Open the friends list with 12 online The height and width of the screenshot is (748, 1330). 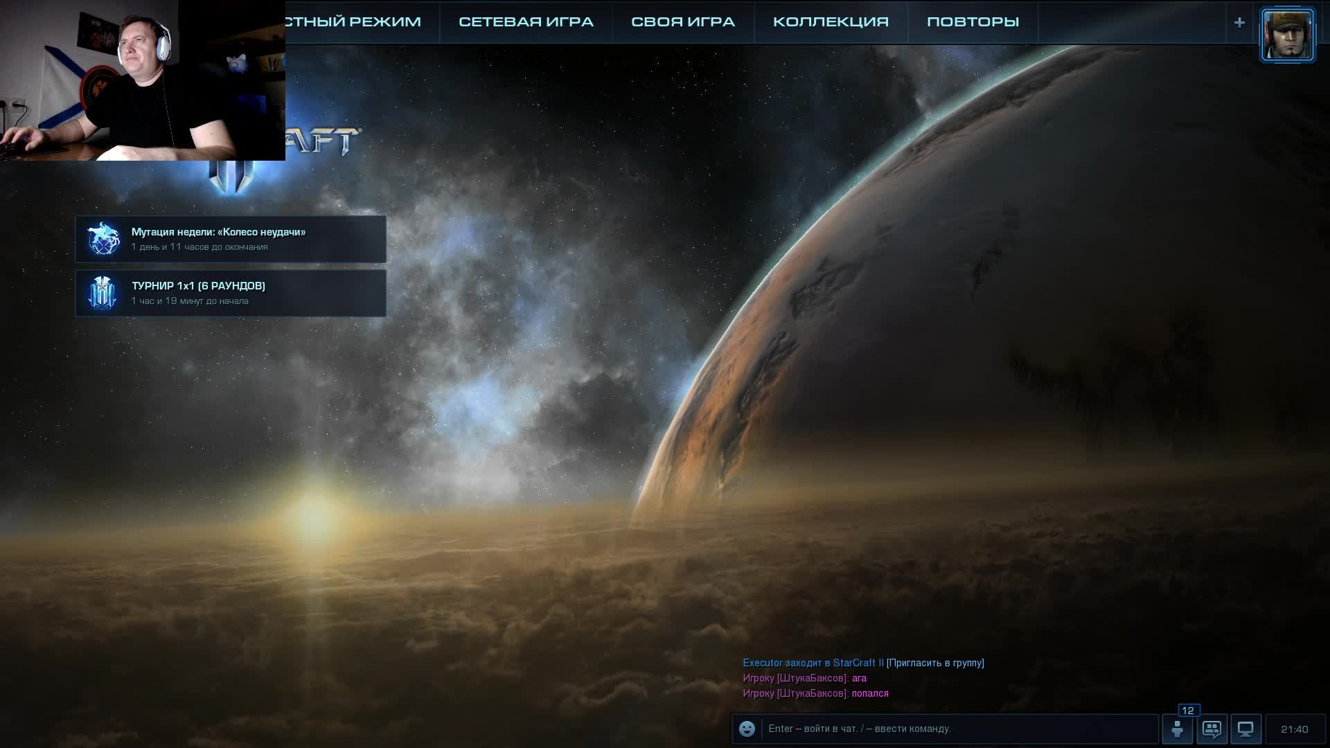(1178, 729)
